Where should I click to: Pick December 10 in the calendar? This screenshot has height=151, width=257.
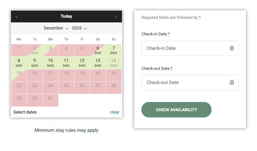(x=50, y=63)
